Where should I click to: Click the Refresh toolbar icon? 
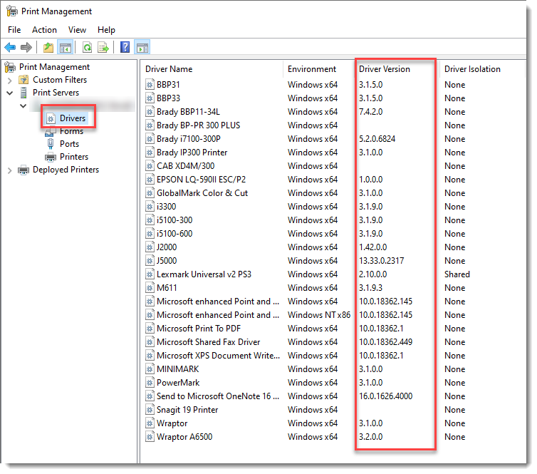coord(87,48)
